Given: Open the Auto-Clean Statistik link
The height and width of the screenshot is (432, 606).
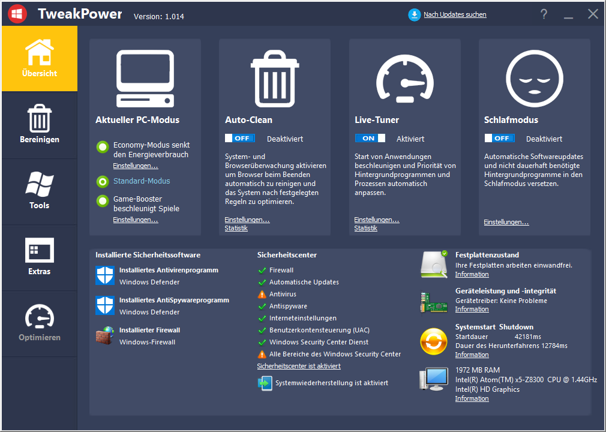Looking at the screenshot, I should point(236,229).
